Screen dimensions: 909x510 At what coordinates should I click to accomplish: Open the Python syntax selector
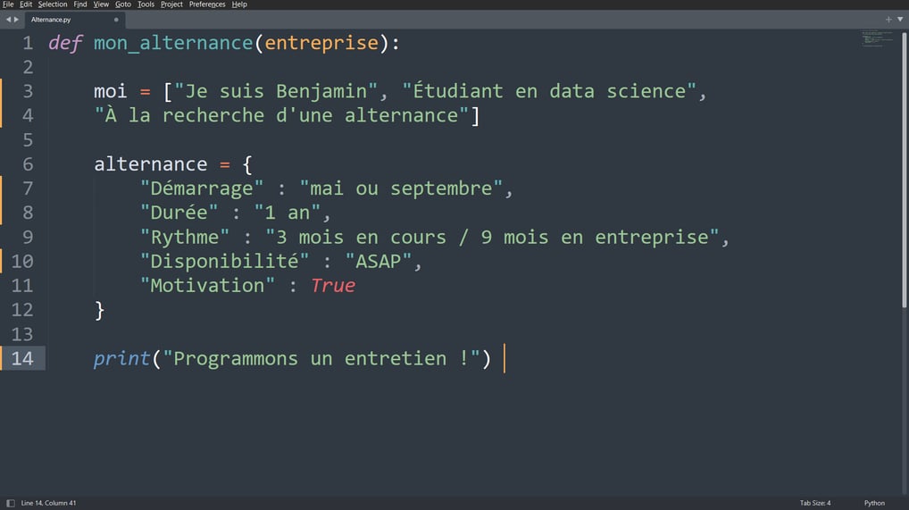[x=874, y=503]
